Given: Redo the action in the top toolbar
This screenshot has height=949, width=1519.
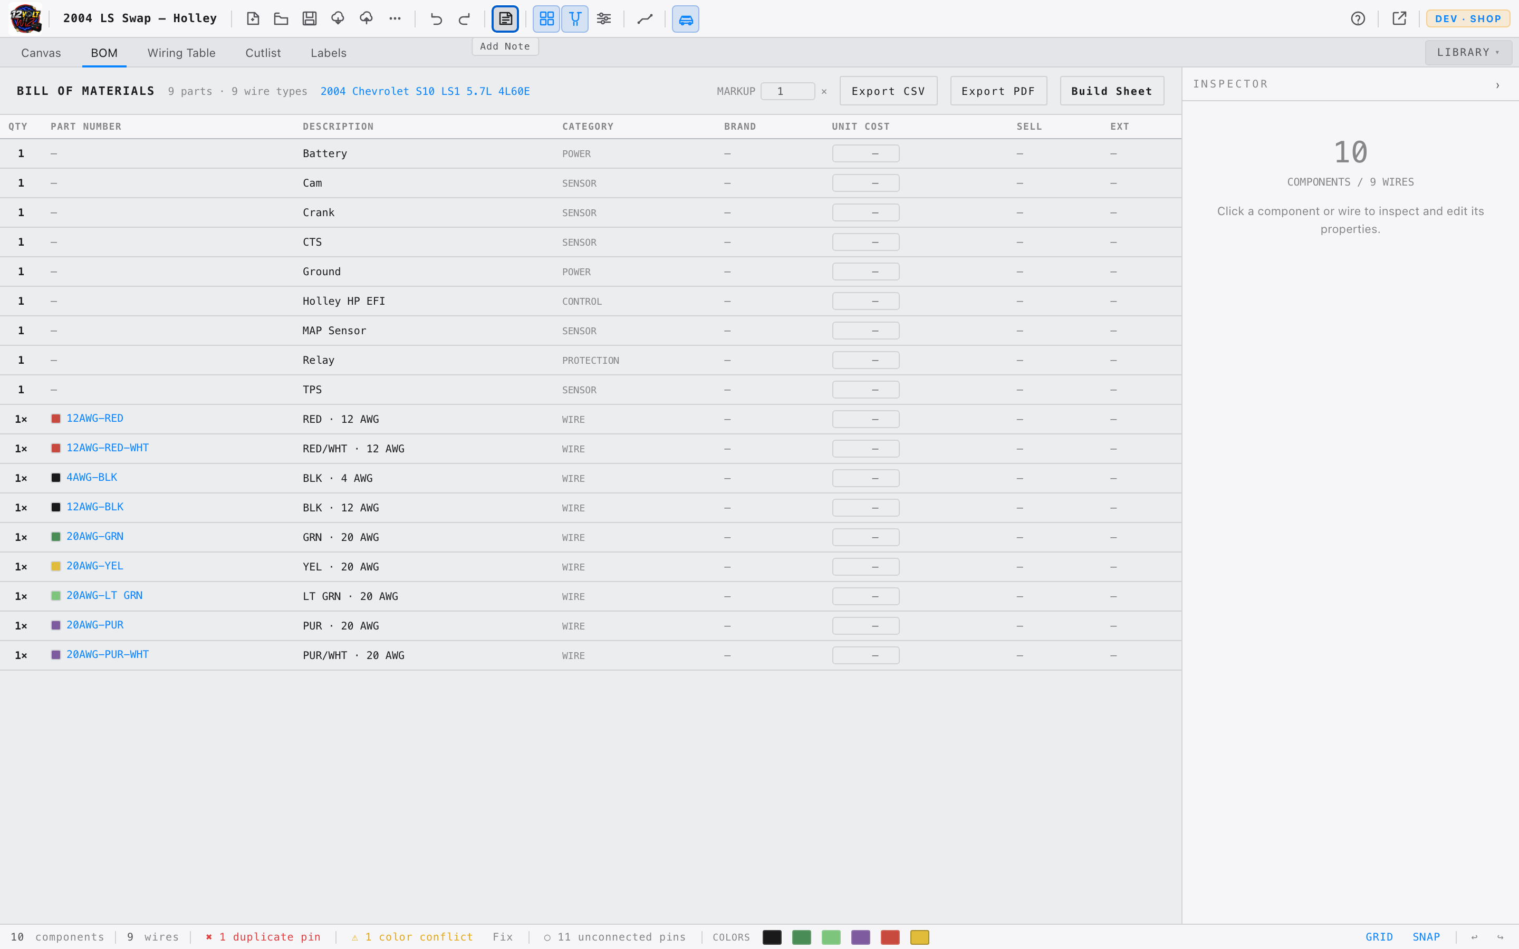Looking at the screenshot, I should click(x=465, y=19).
